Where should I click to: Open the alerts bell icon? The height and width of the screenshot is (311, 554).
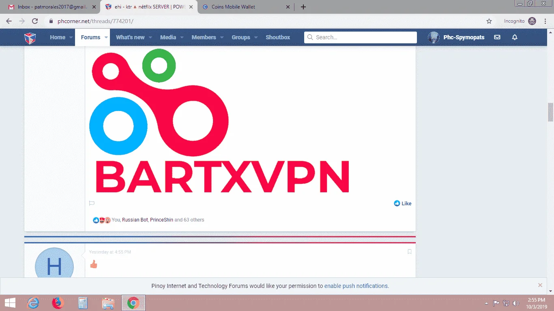[515, 37]
